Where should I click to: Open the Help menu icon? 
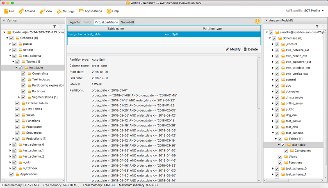109,11
